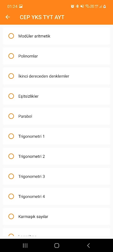Open the Trigonometri 4 topic row
The image size is (113, 252).
click(56, 196)
